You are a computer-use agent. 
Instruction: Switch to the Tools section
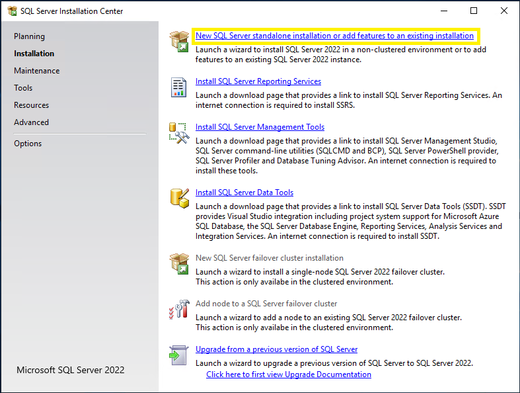pos(23,88)
